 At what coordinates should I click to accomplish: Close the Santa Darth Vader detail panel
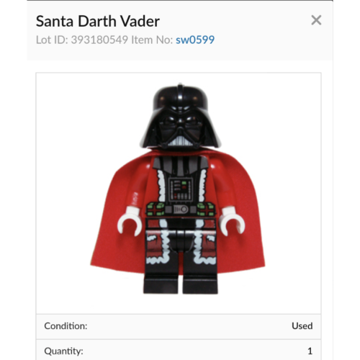click(x=316, y=20)
